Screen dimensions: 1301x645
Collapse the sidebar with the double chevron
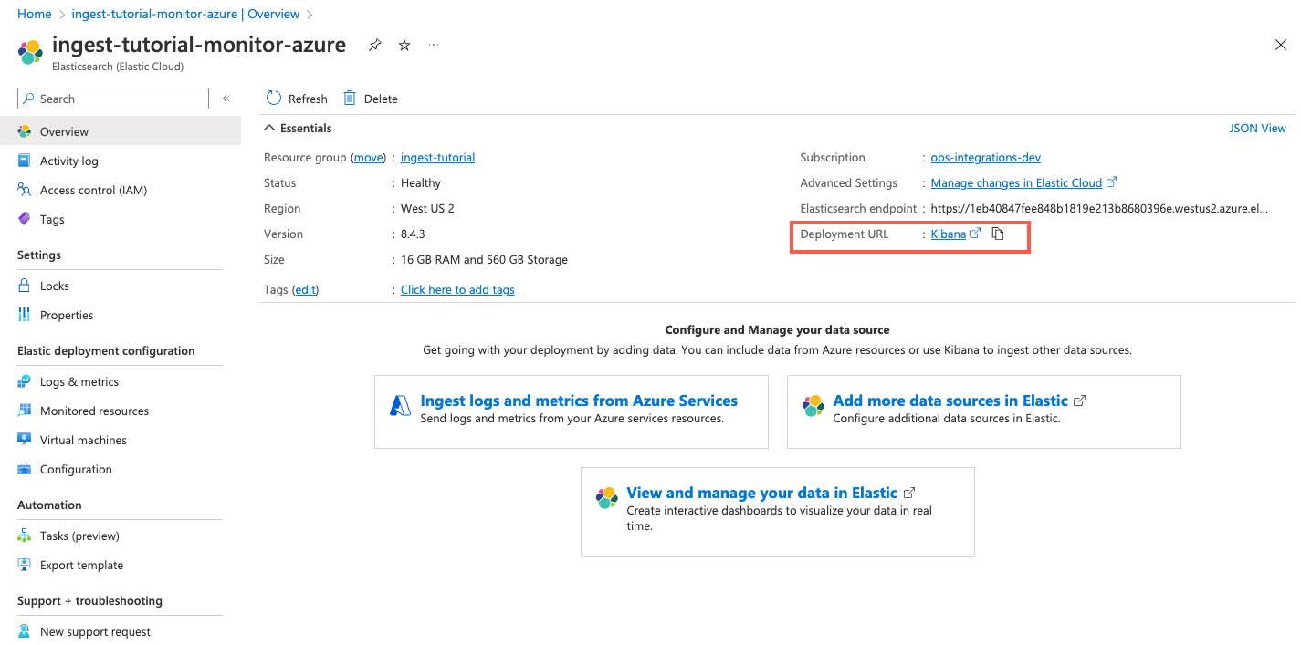click(226, 99)
